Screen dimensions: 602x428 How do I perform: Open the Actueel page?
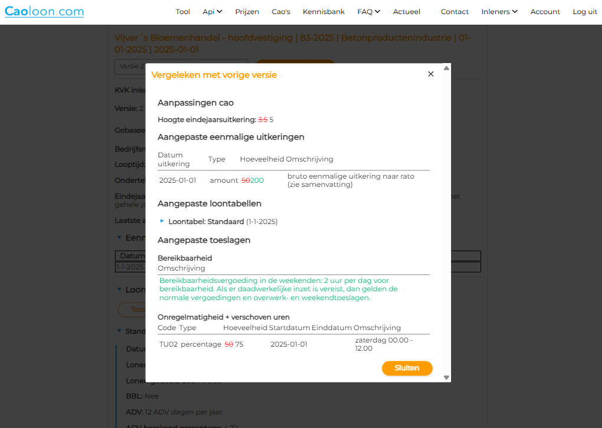click(407, 12)
